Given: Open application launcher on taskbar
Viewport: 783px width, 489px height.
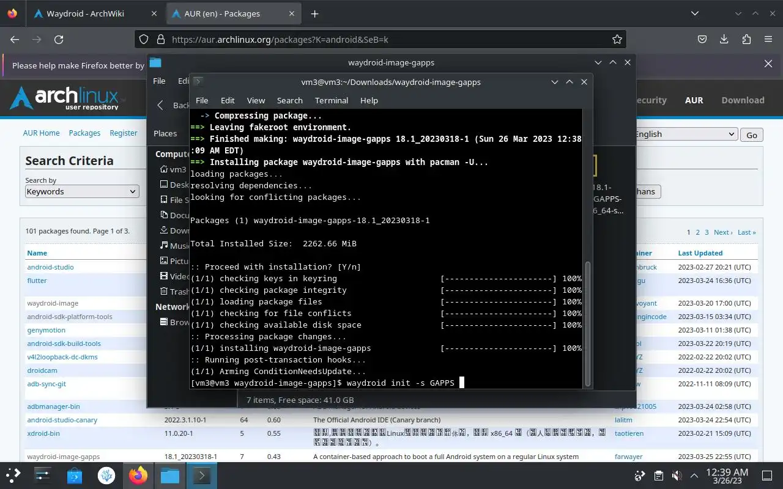Looking at the screenshot, I should [x=13, y=475].
